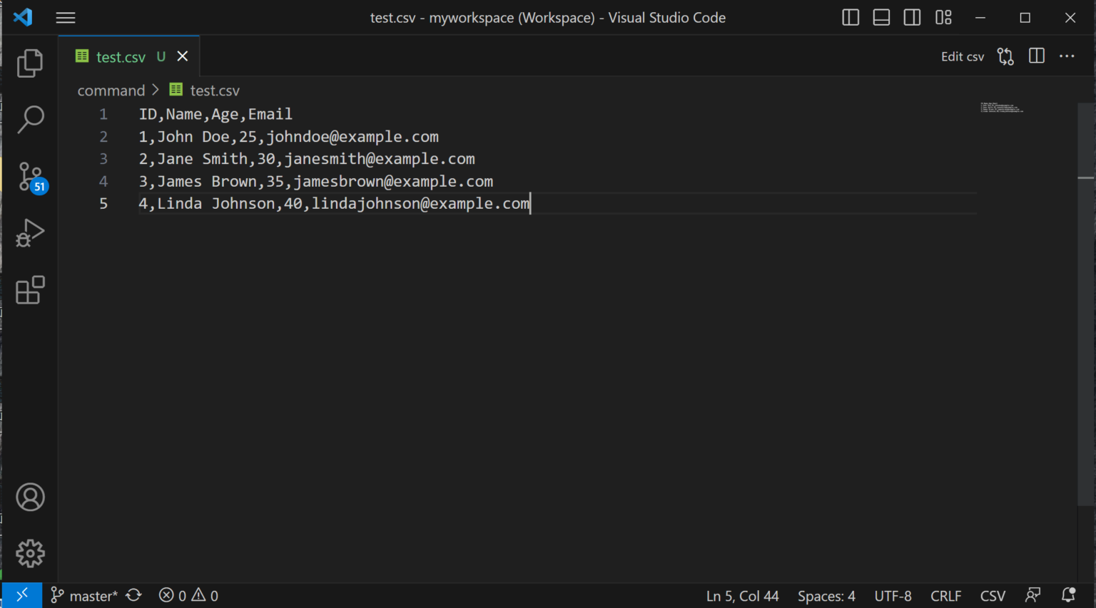The width and height of the screenshot is (1096, 608).
Task: Open the Extensions sidebar icon
Action: (30, 289)
